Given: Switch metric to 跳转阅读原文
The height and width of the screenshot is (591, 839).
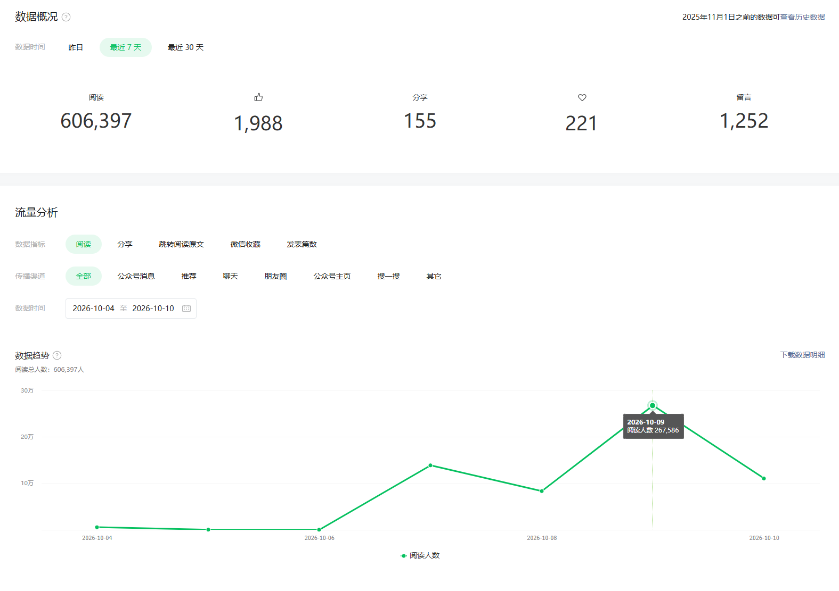Looking at the screenshot, I should point(181,244).
